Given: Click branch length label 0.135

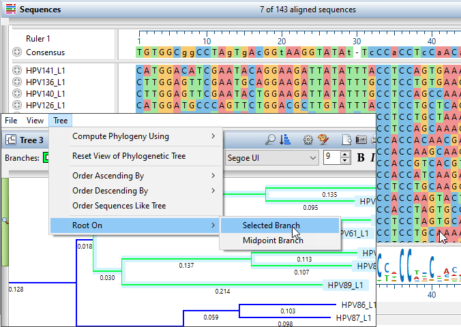Looking at the screenshot, I should (x=329, y=195).
